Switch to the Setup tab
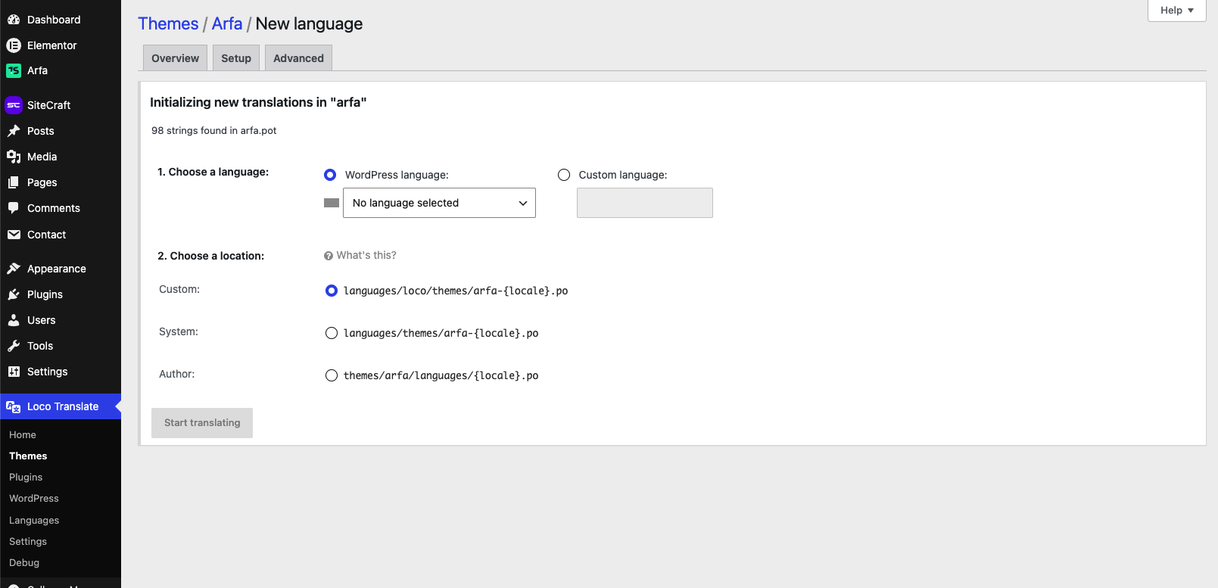The width and height of the screenshot is (1218, 588). pyautogui.click(x=236, y=58)
